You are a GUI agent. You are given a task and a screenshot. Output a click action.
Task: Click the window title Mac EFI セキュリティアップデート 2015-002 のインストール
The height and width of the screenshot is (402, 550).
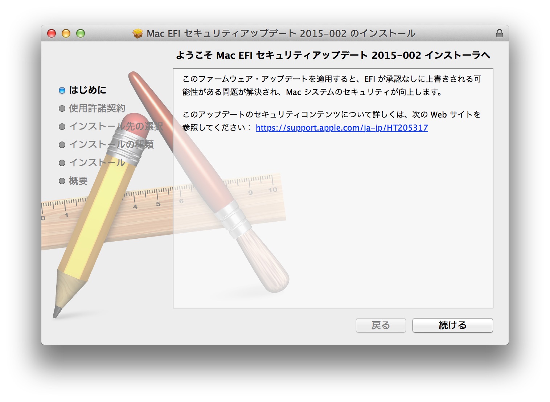point(281,34)
